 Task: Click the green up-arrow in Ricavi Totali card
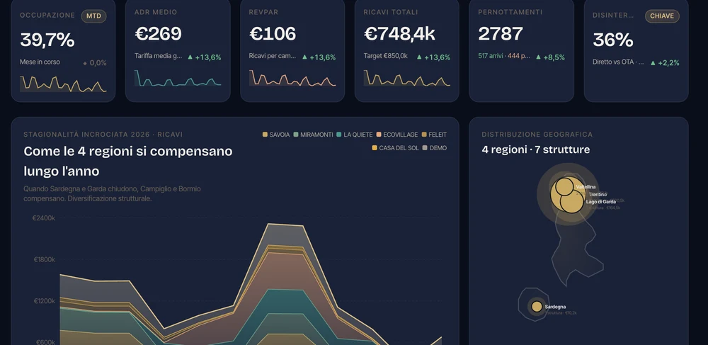coord(419,57)
